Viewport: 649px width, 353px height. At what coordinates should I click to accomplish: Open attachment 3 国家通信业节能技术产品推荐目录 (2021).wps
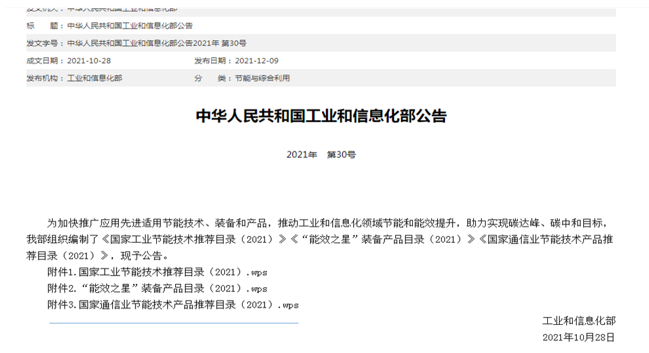(173, 305)
